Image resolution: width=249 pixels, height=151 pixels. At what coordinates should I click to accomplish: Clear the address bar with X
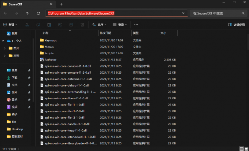click(x=183, y=13)
